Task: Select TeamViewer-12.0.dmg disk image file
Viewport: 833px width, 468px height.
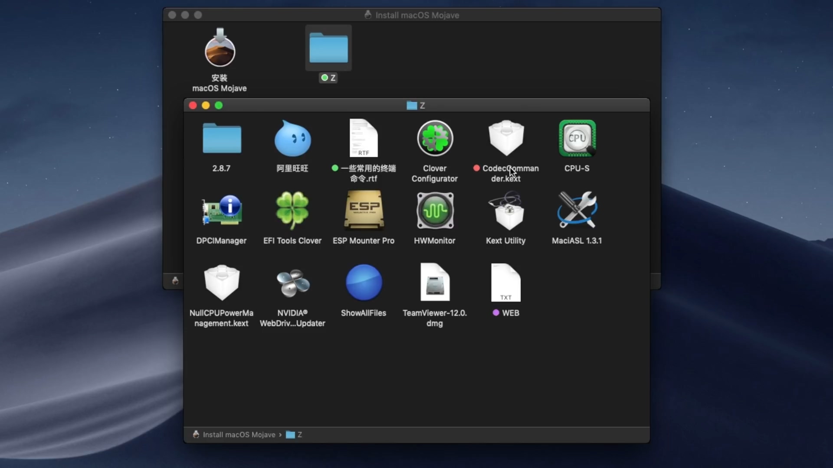Action: [x=435, y=283]
